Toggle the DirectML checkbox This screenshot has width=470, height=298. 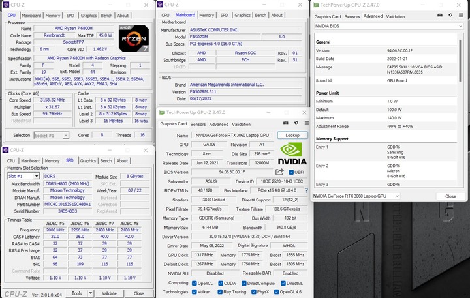(283, 283)
